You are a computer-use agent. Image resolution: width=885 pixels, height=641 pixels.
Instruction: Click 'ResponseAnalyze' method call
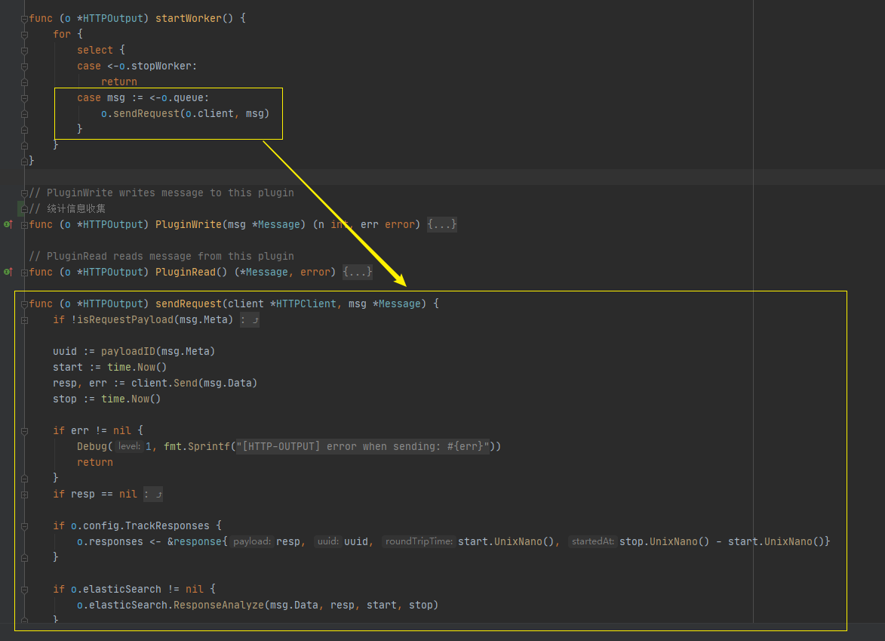point(219,604)
